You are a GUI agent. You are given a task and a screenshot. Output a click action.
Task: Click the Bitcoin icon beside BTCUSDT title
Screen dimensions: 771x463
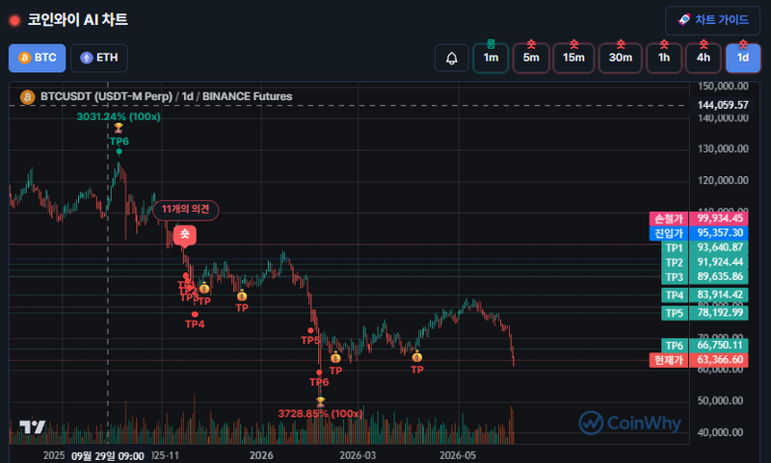click(27, 96)
